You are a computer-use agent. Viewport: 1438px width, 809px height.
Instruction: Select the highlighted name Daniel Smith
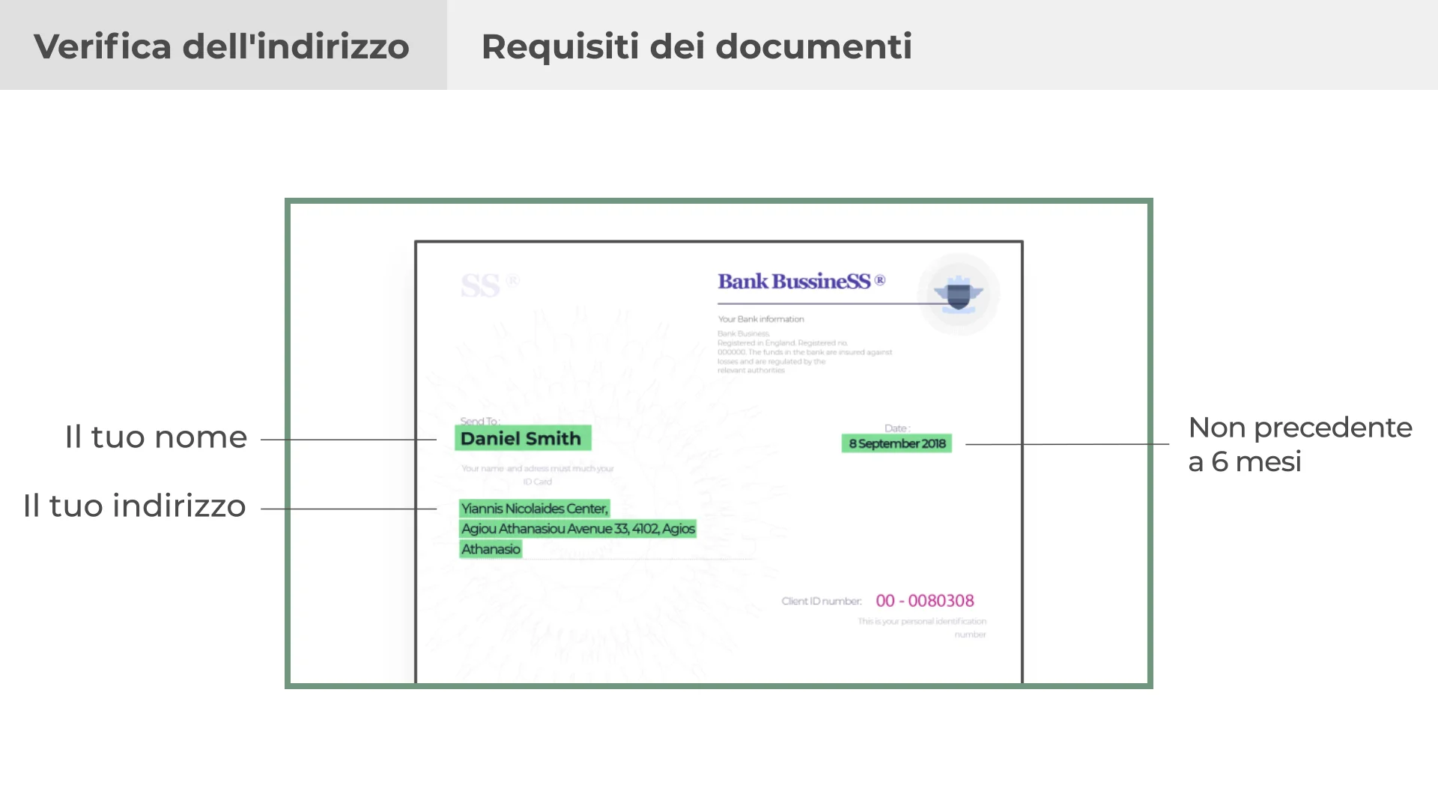[x=521, y=438]
